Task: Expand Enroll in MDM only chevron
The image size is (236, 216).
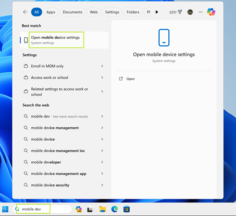Action: click(102, 66)
